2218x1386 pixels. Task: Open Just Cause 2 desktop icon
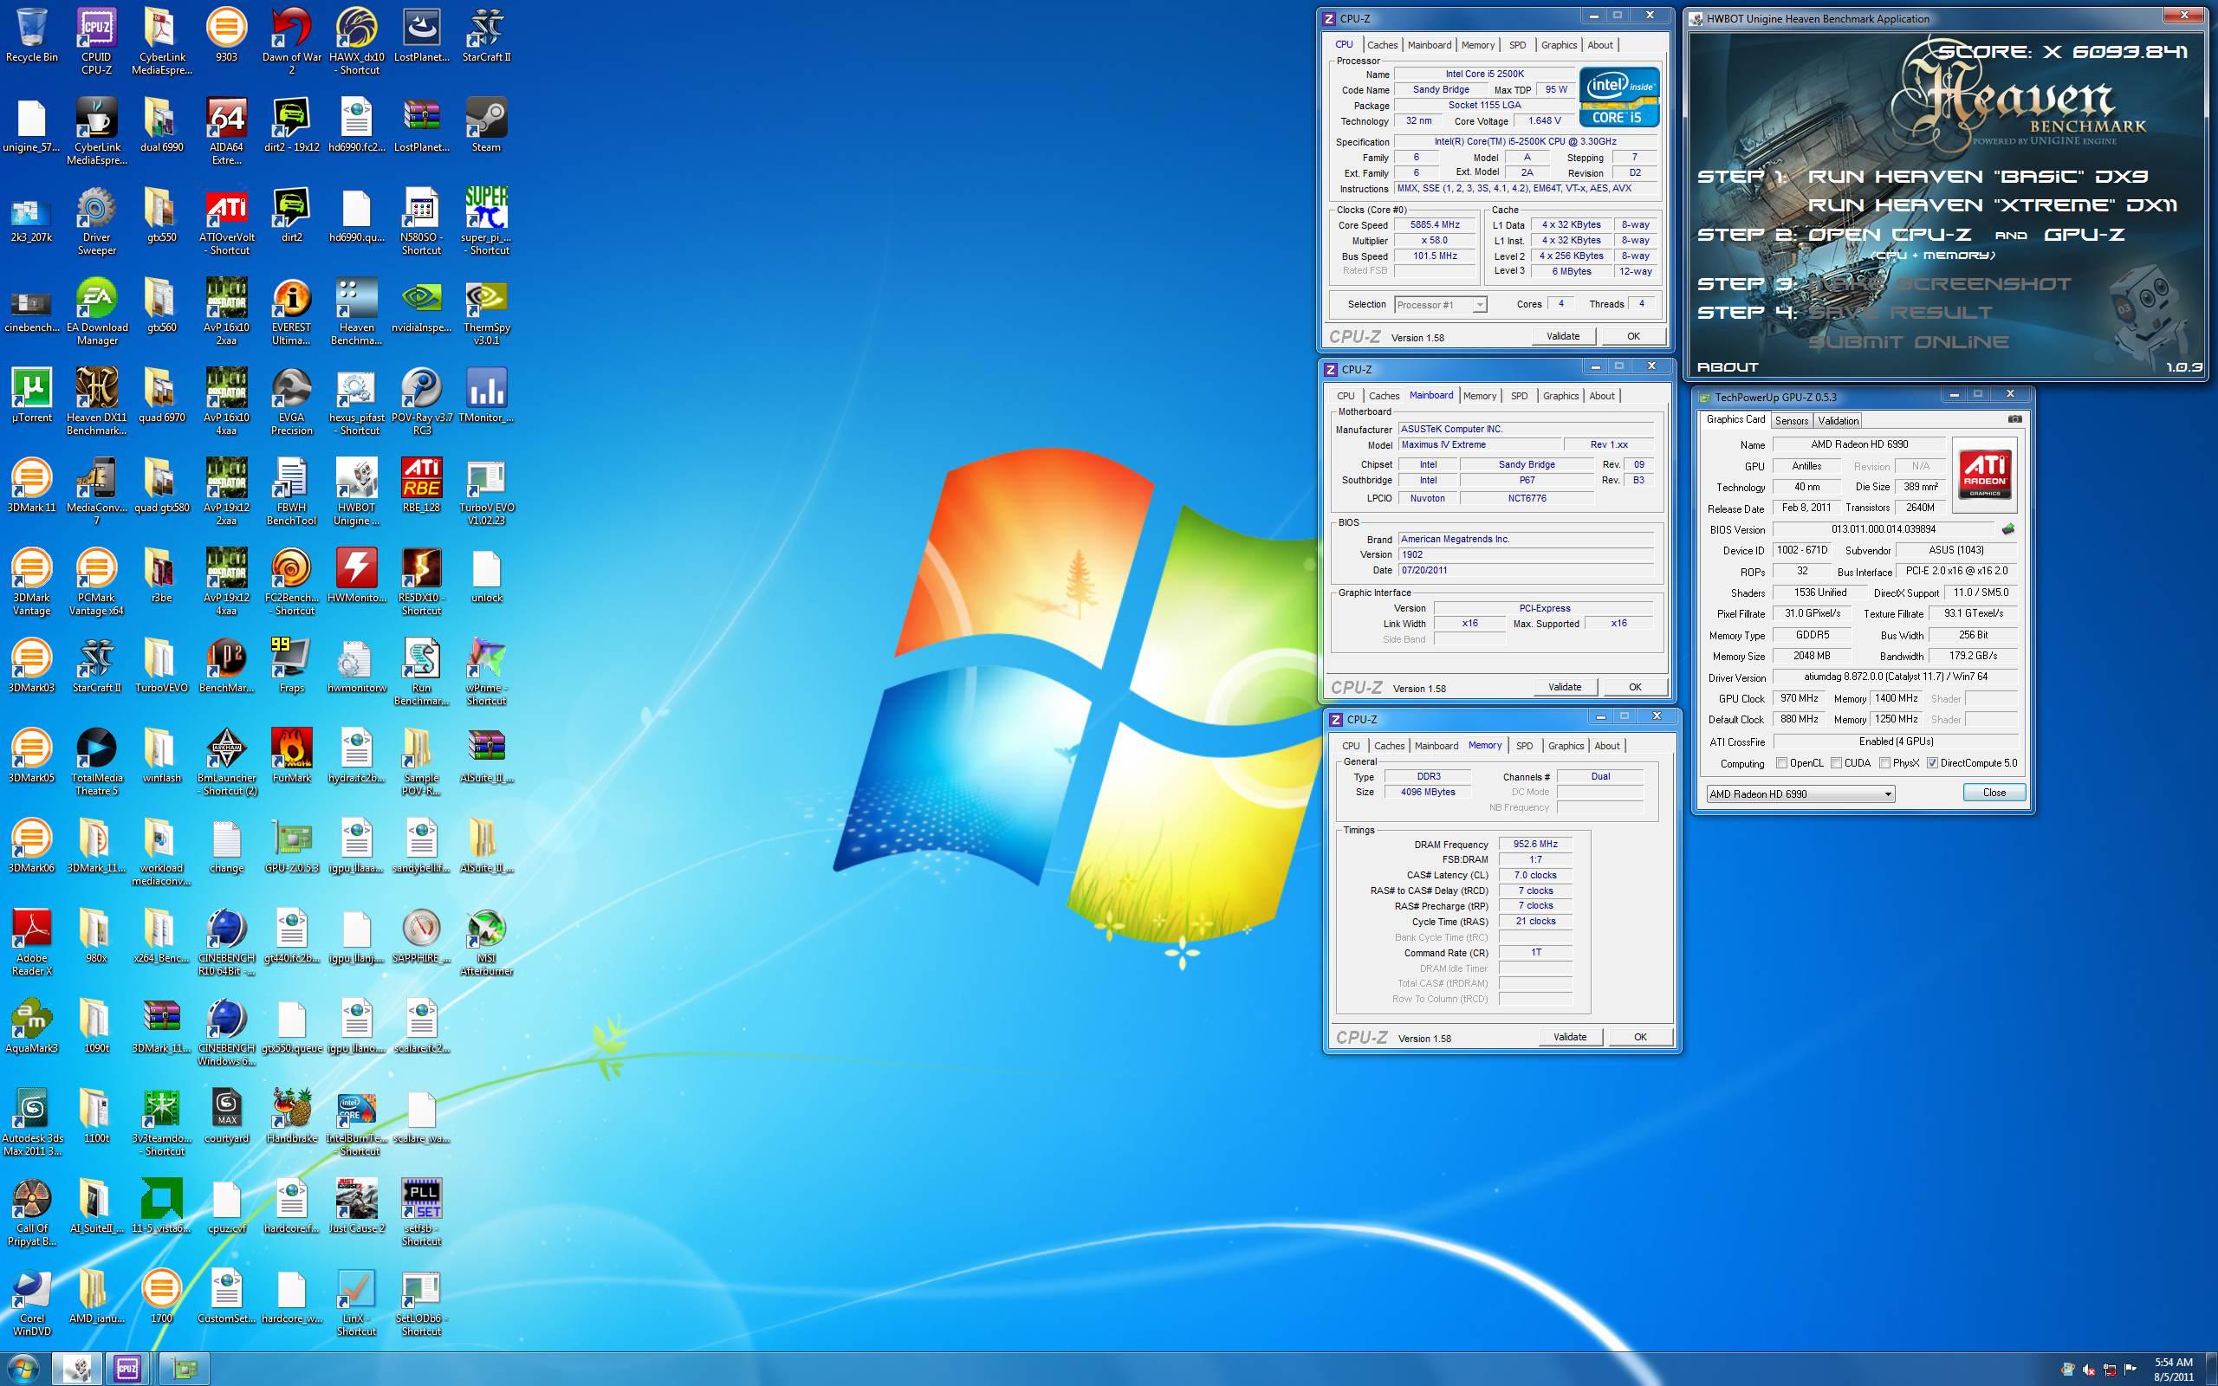tap(357, 1204)
